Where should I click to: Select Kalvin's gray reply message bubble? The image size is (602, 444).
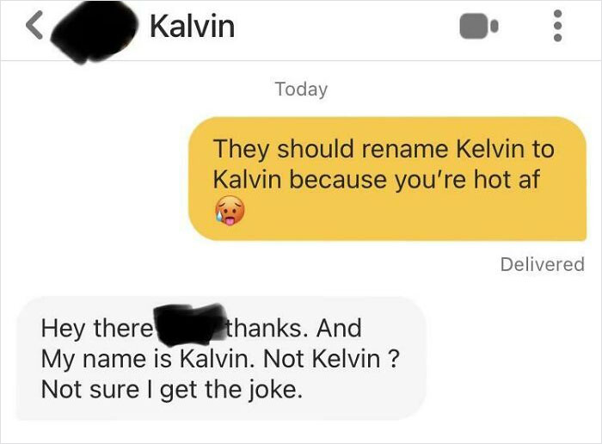222,358
